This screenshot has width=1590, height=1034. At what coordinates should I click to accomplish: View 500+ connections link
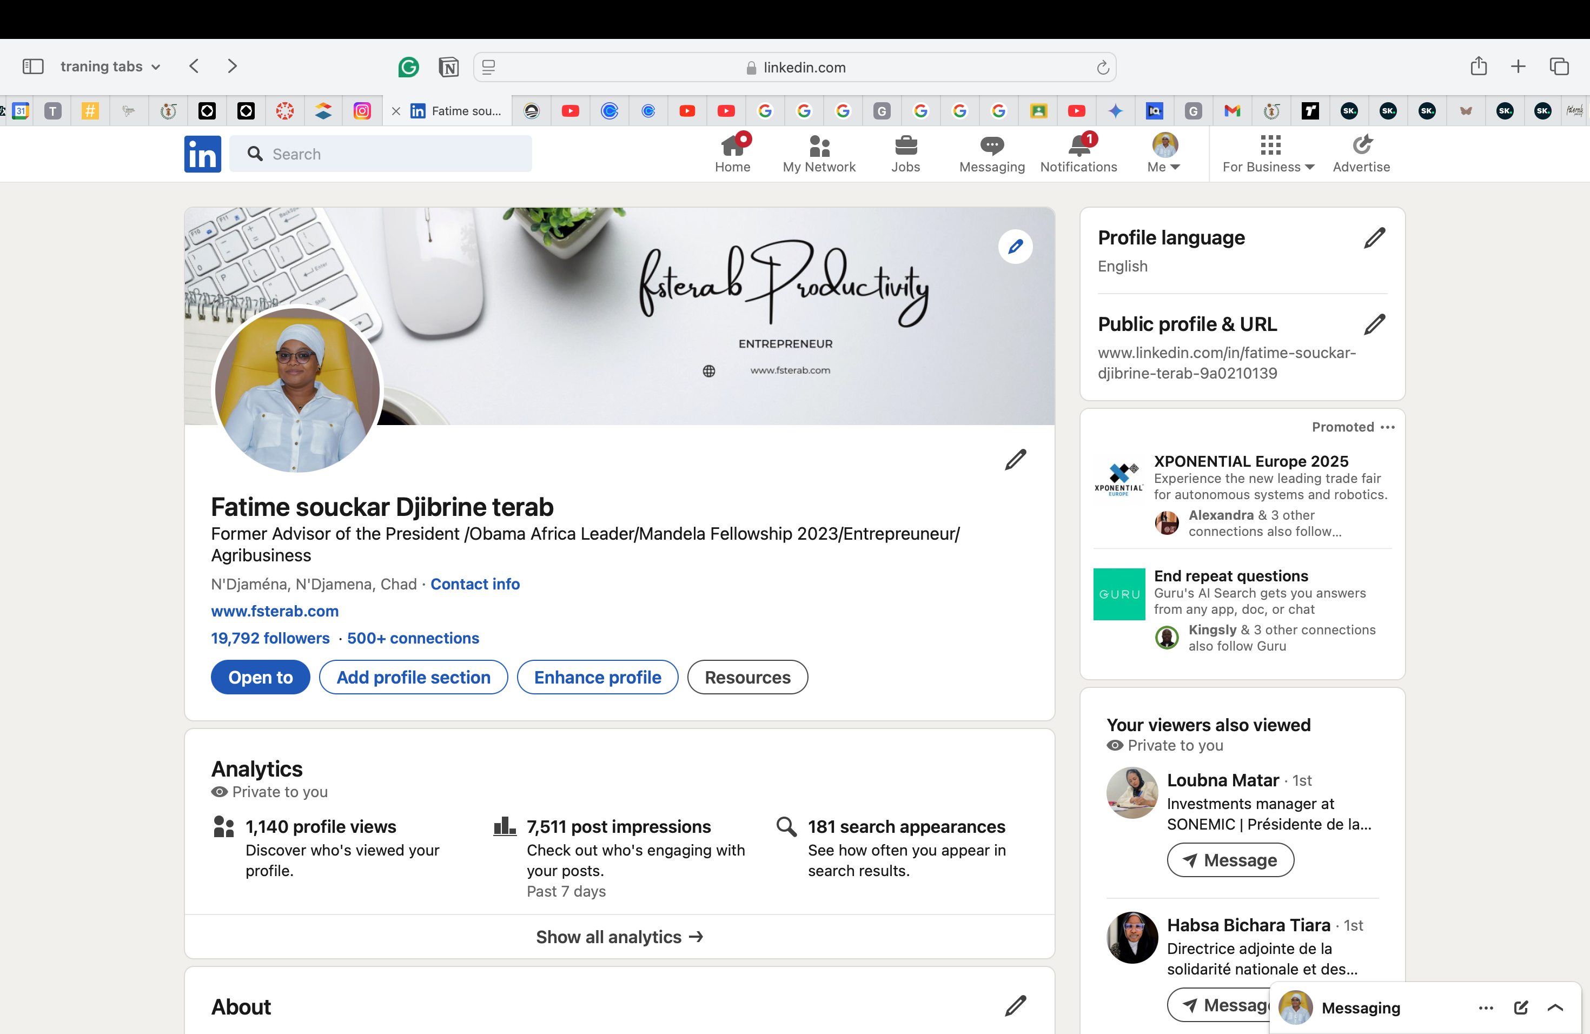click(x=413, y=638)
